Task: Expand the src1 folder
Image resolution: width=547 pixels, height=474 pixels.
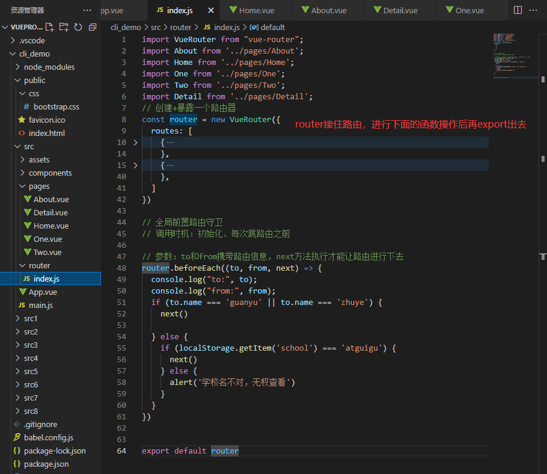Action: [18, 318]
